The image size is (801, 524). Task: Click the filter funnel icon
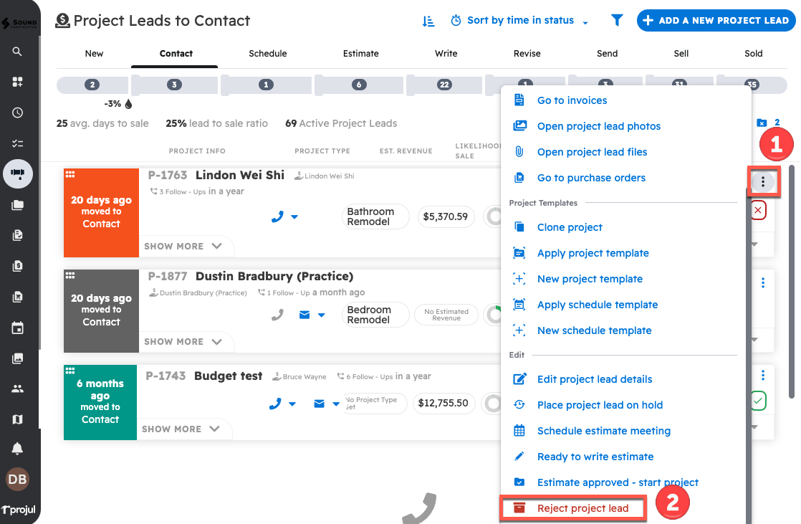tap(617, 21)
